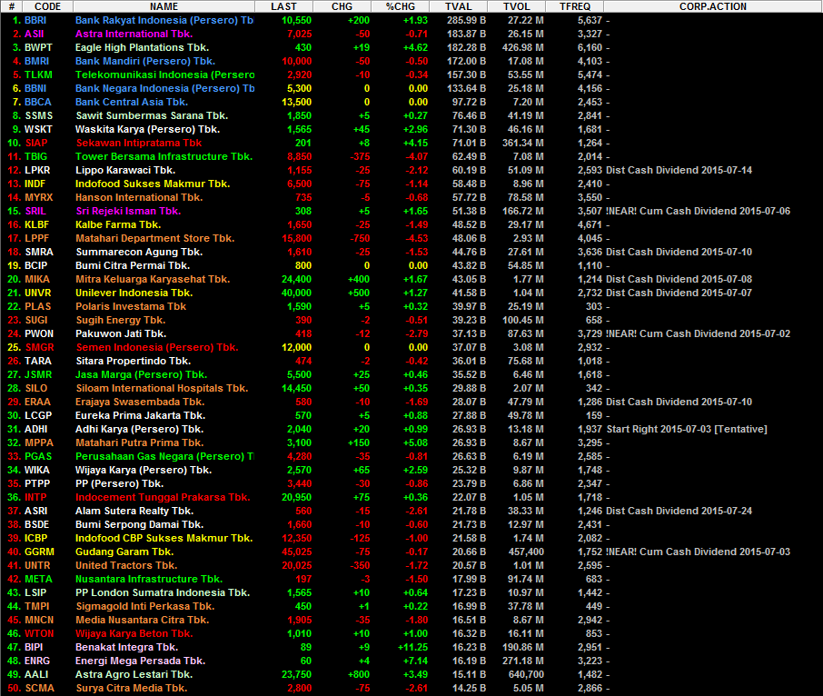This screenshot has width=823, height=696.
Task: Select Sigmagold Inti Perkasa Tbk. name
Action: 145,607
